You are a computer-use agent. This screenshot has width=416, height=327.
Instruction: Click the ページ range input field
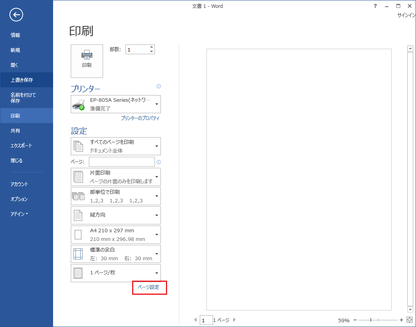point(122,162)
